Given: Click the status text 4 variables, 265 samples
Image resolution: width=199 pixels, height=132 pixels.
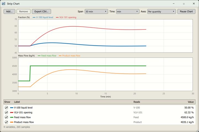Looking at the screenshot, I should coord(17,127).
